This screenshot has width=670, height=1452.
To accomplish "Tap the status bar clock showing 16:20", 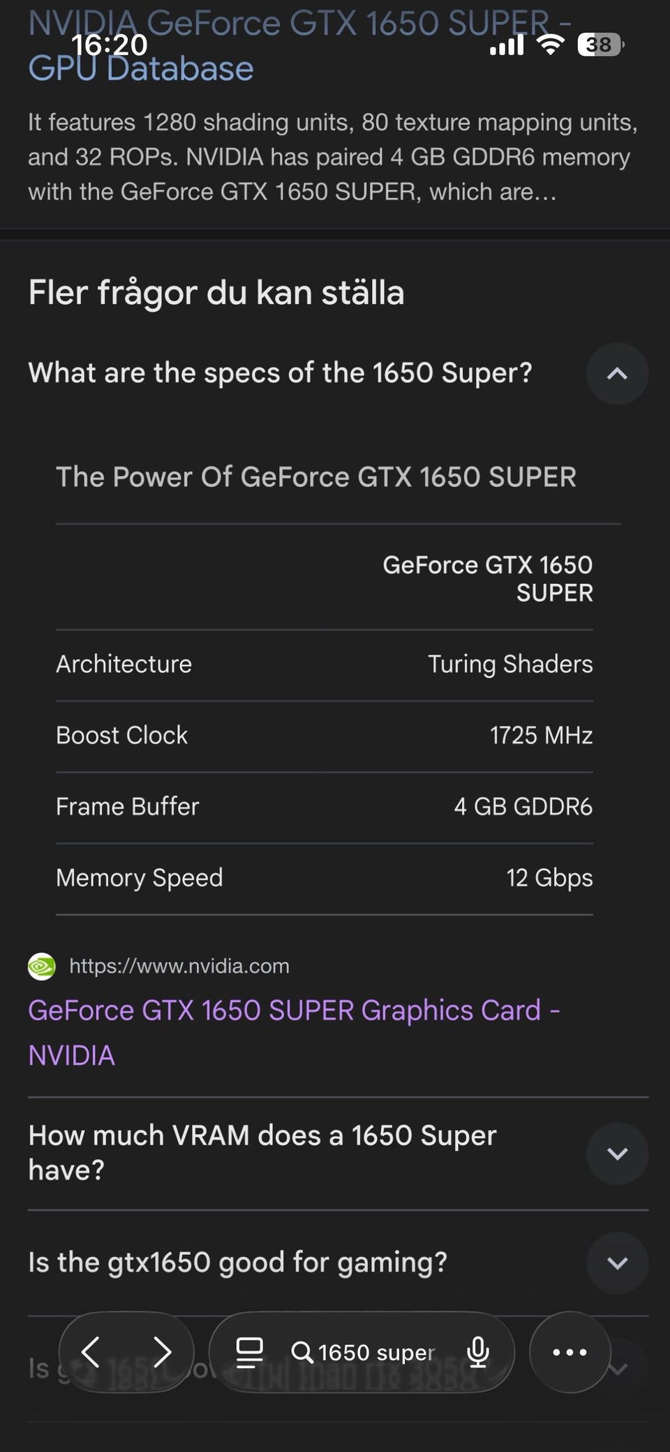I will [110, 45].
